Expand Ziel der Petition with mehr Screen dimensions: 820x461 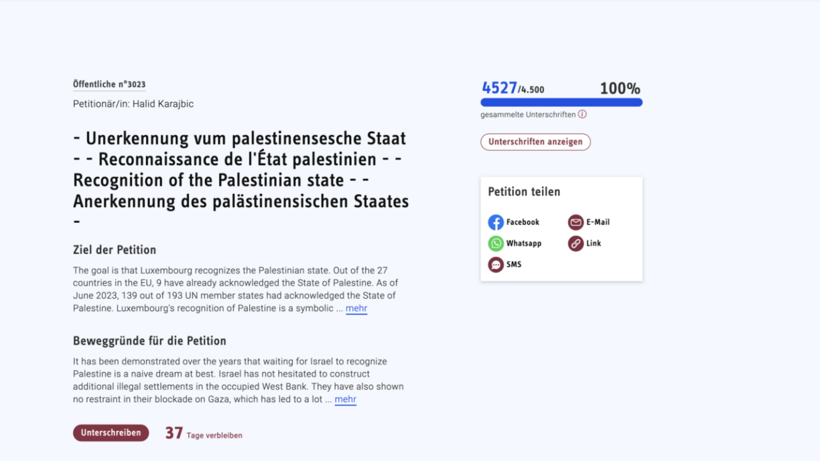(x=356, y=308)
